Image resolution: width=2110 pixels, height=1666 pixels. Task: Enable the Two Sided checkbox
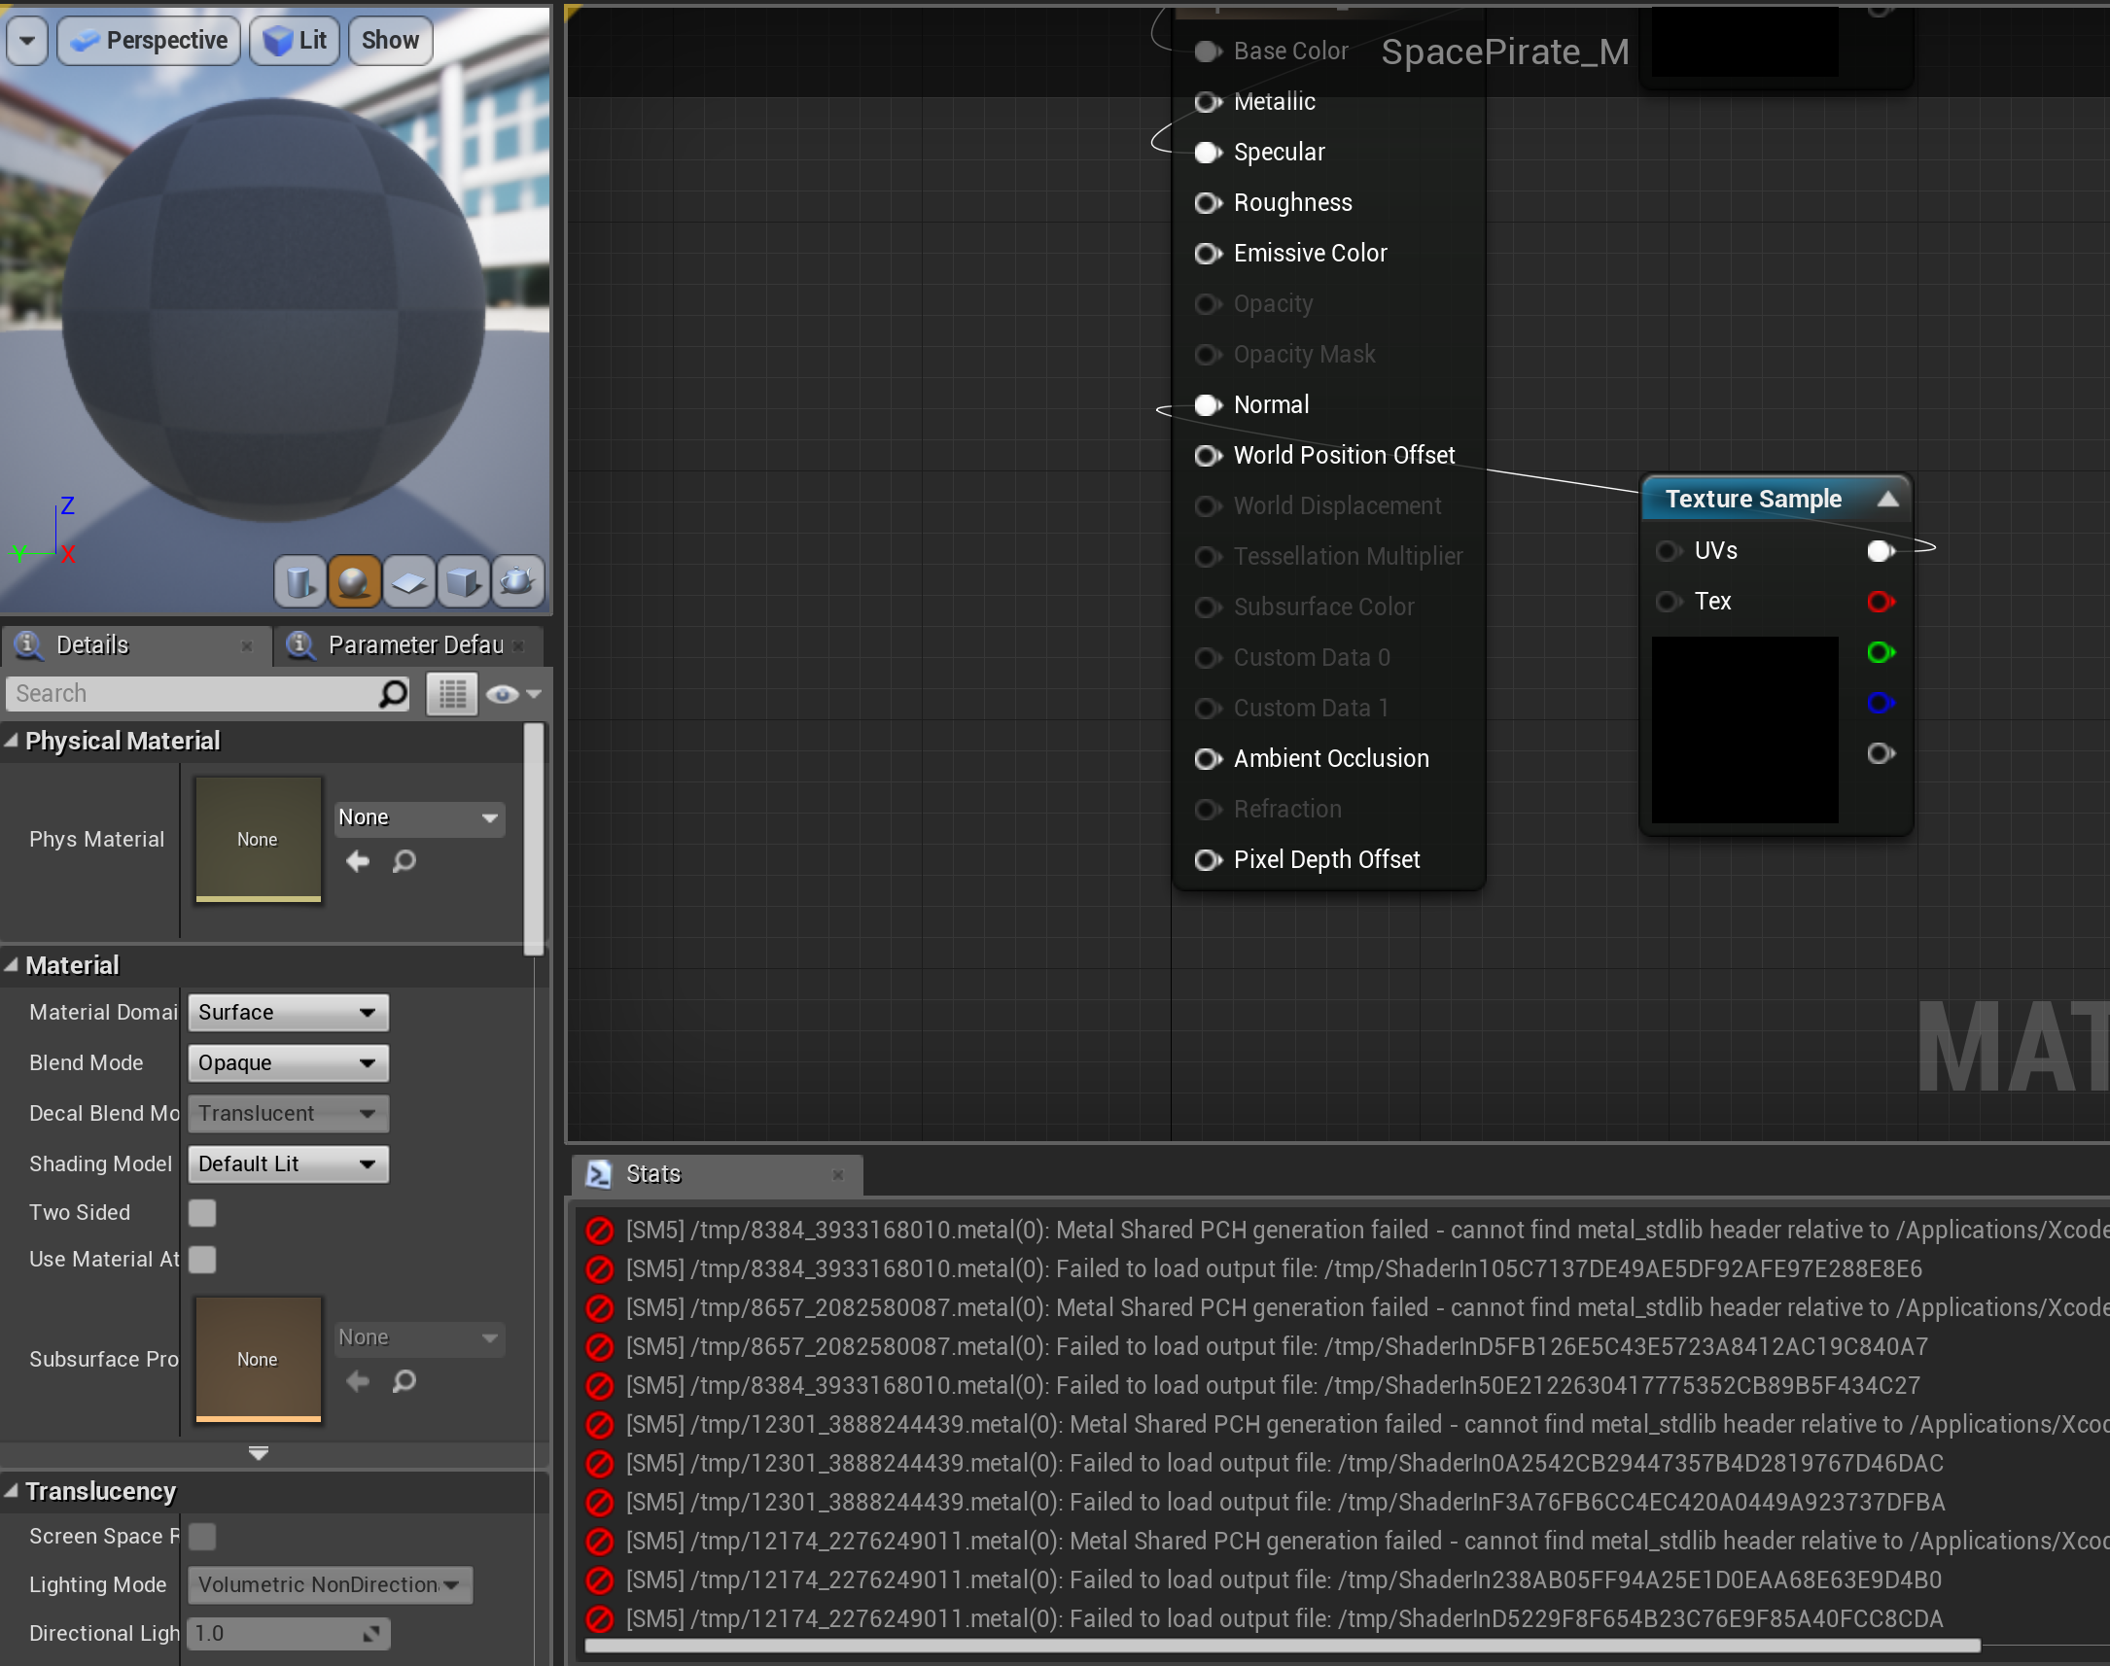point(202,1212)
